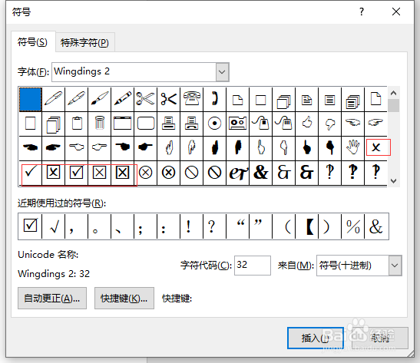Choose the raised open hand symbol
The image size is (420, 363).
coord(352,147)
